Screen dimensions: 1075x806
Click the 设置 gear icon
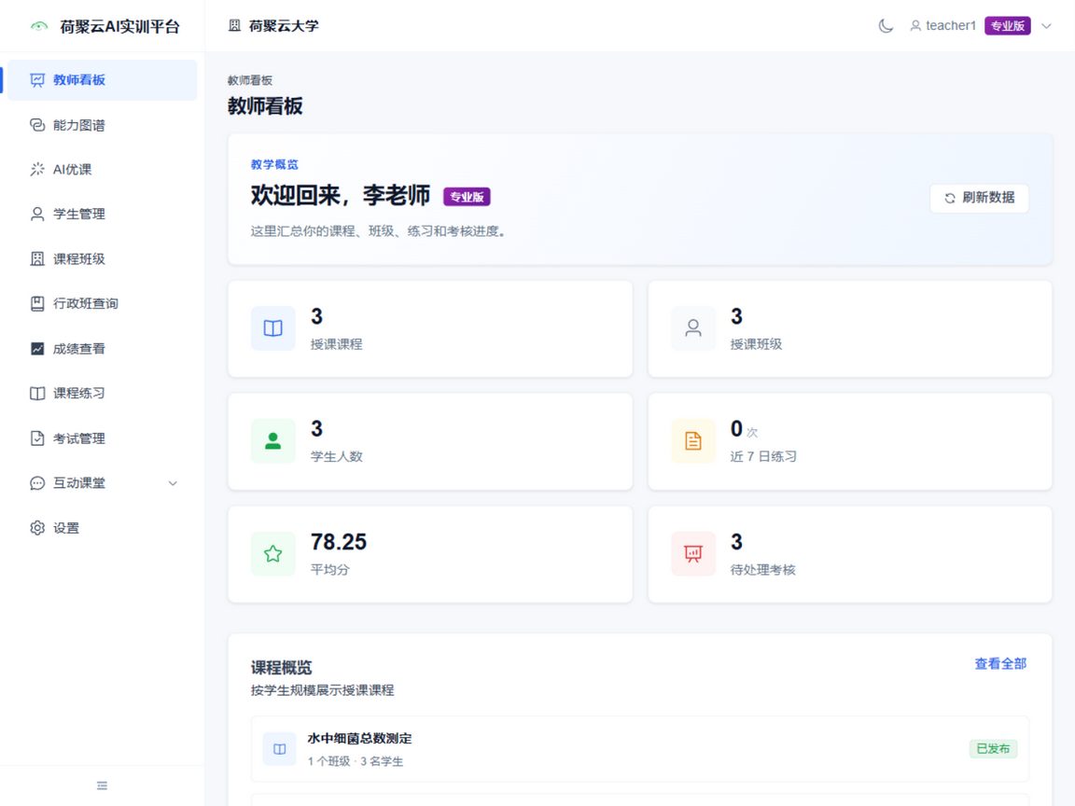point(37,528)
